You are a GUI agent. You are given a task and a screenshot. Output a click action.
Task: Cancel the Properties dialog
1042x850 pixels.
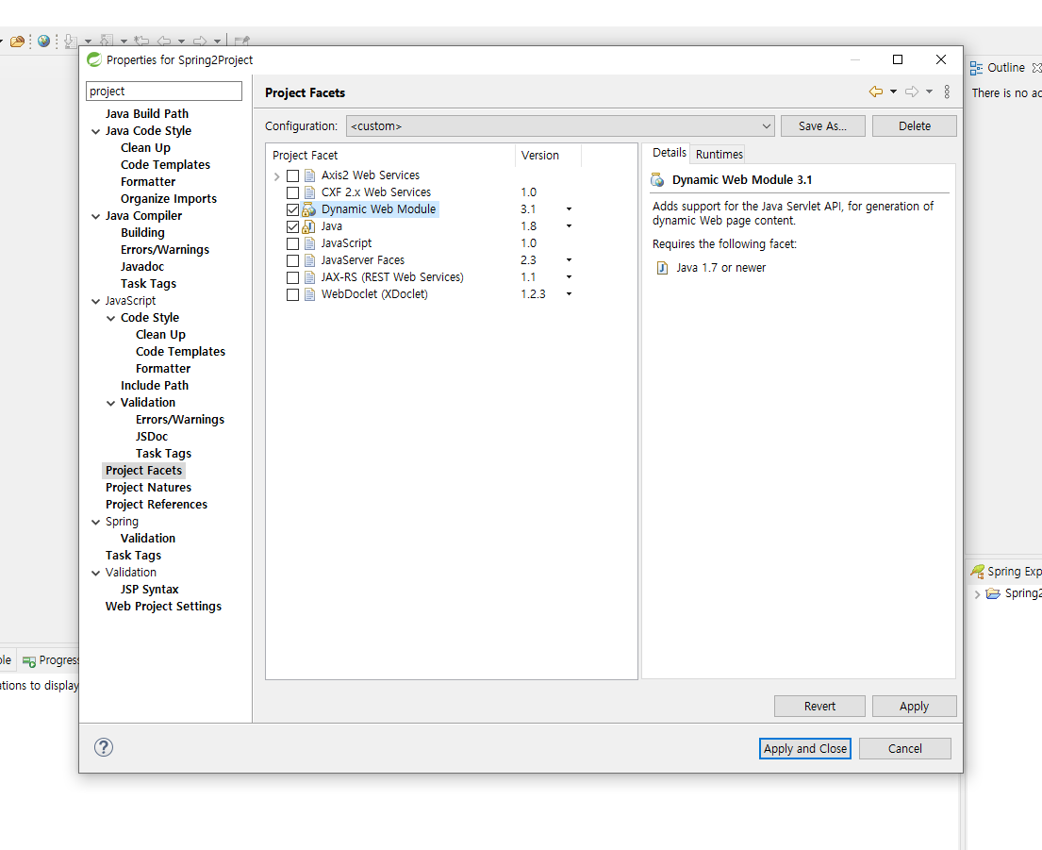tap(905, 748)
